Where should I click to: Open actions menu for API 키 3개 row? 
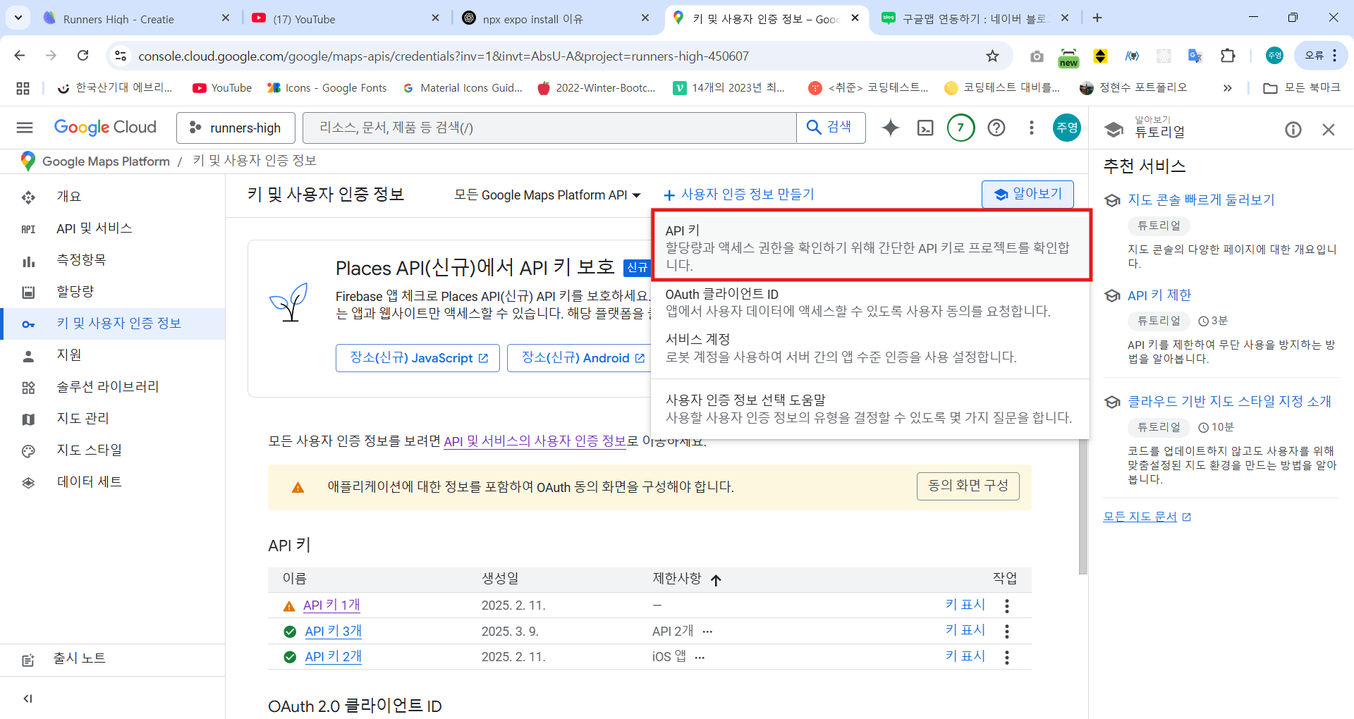(x=1007, y=632)
